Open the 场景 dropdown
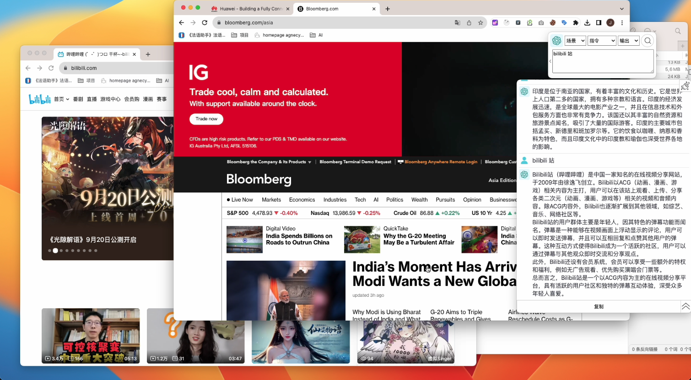The image size is (691, 380). click(575, 41)
